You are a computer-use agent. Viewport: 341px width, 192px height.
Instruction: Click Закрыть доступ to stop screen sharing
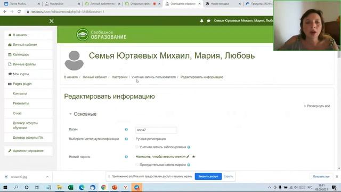[x=208, y=177]
